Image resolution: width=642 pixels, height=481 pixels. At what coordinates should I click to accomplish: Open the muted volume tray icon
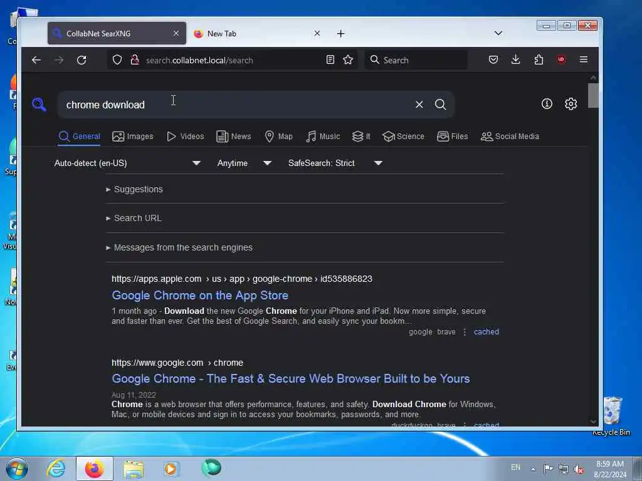click(579, 469)
